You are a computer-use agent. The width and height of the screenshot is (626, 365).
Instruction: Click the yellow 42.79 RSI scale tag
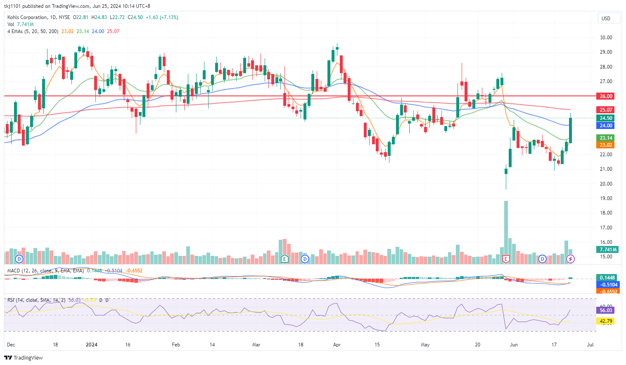(x=606, y=321)
